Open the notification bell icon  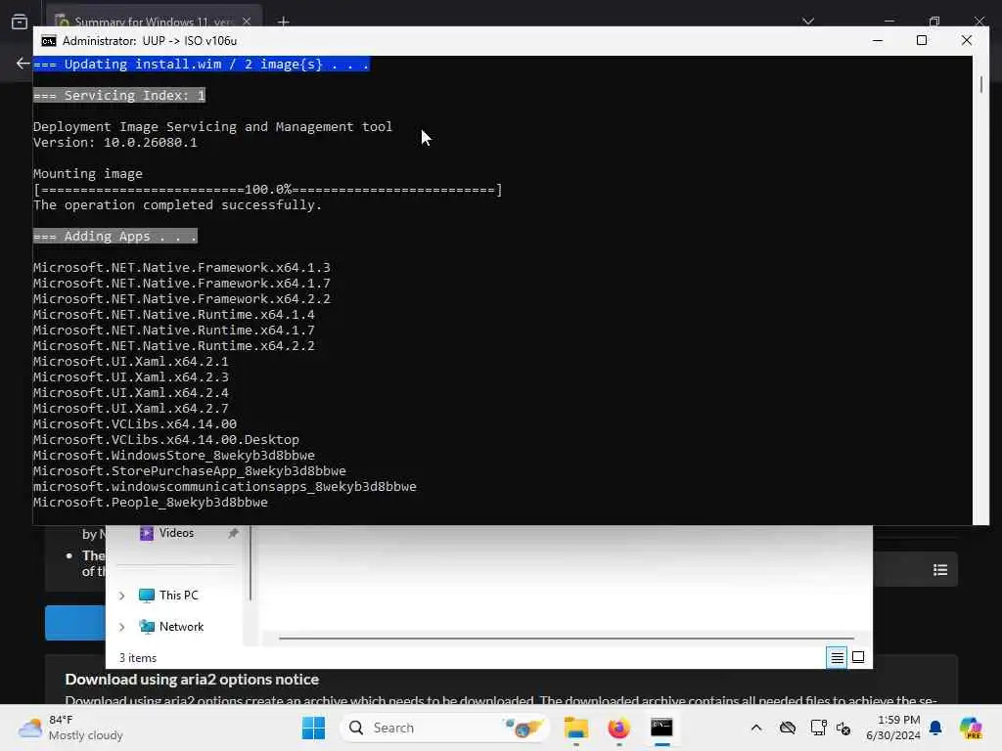click(935, 728)
